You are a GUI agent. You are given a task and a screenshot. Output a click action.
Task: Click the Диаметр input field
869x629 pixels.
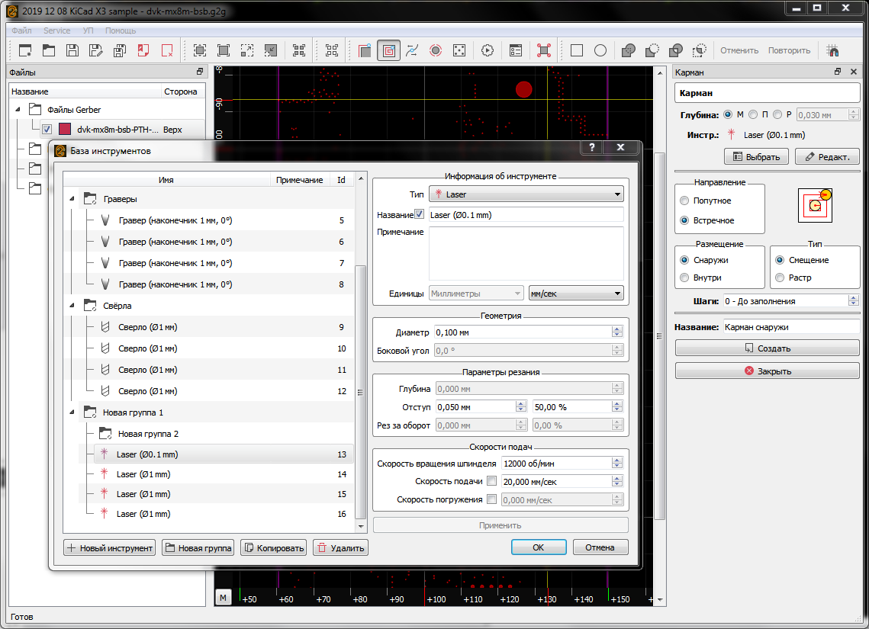coord(523,332)
